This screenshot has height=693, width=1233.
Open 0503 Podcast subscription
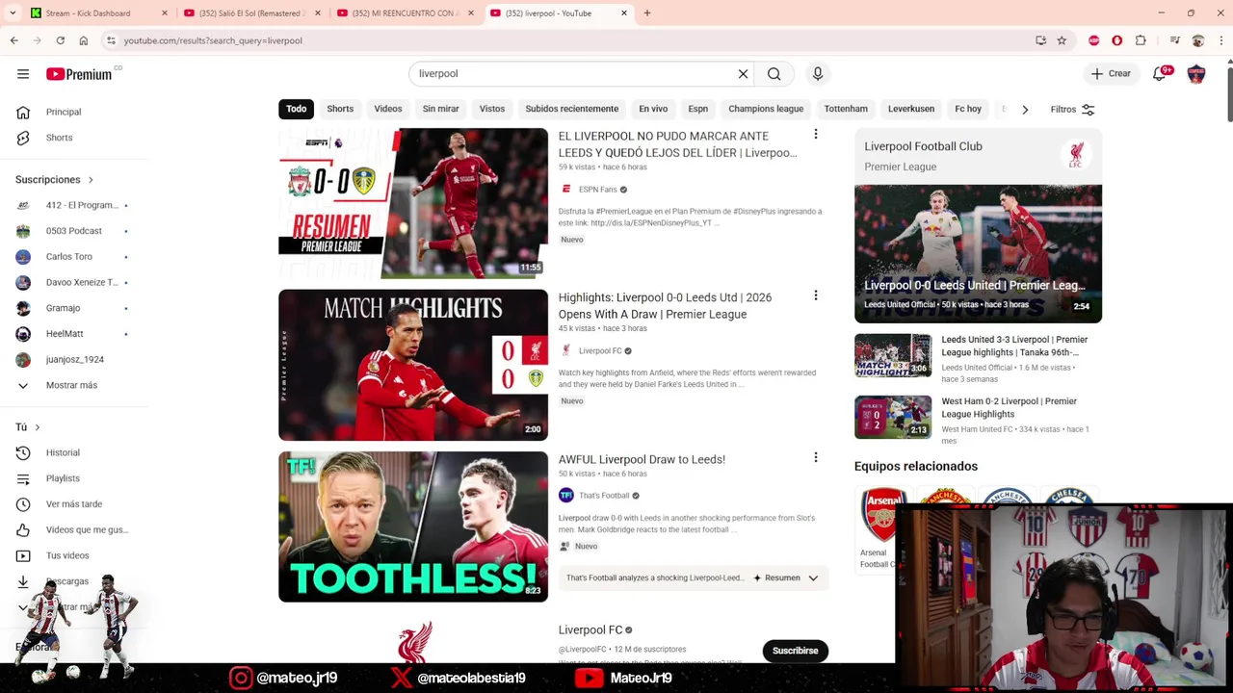coord(74,231)
